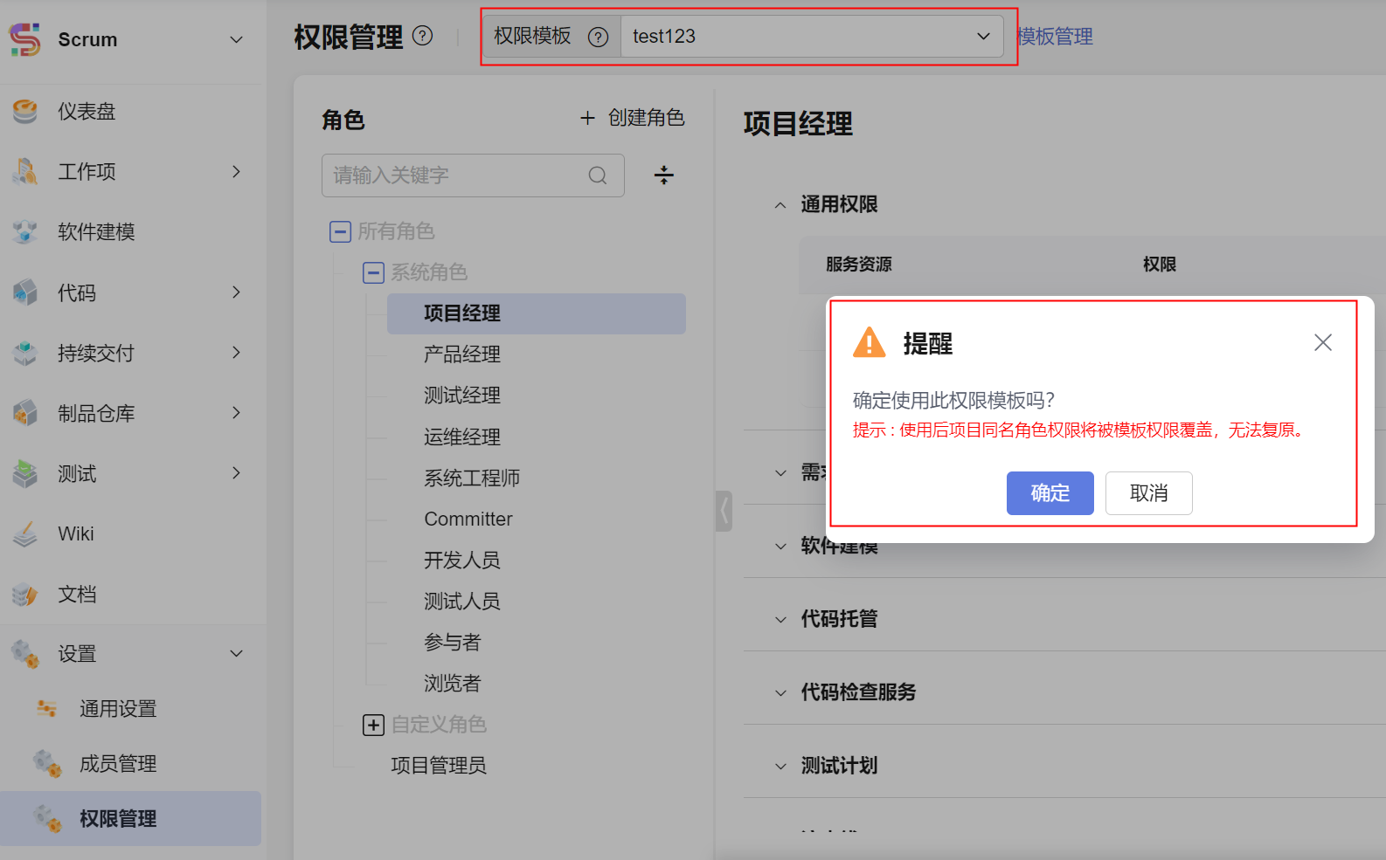This screenshot has height=860, width=1386.
Task: Click the 工作项 sidebar icon
Action: coord(25,172)
